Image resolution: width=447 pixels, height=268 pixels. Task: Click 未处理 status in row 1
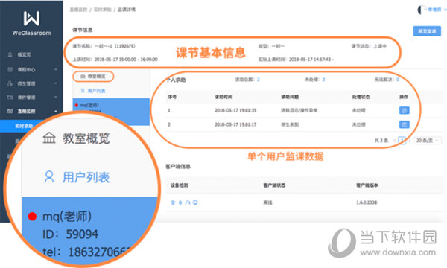click(358, 110)
